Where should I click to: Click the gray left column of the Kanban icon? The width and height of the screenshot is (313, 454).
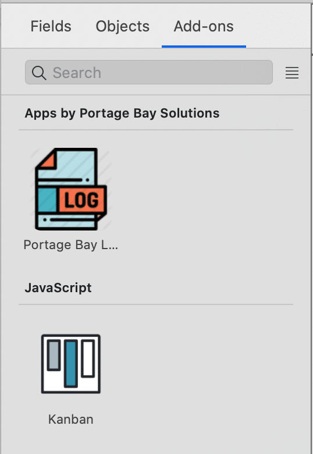[x=54, y=355]
